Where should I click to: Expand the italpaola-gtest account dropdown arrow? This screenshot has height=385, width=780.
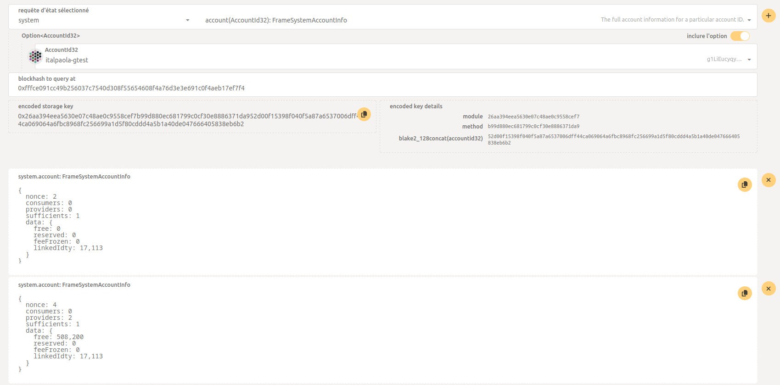click(x=749, y=60)
